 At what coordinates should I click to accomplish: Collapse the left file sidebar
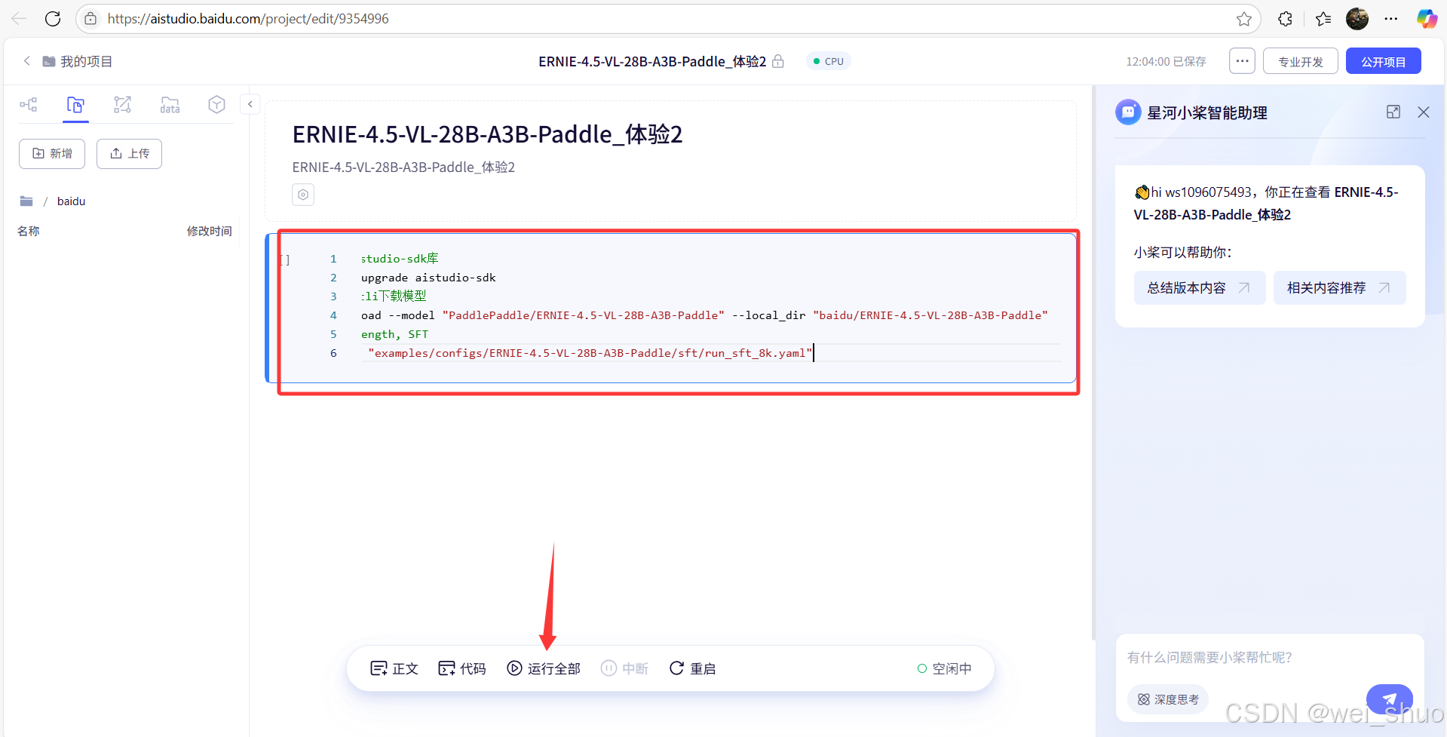250,104
